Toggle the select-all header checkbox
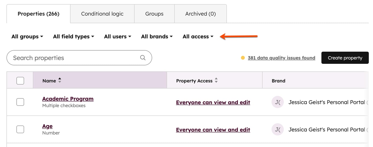This screenshot has height=147, width=373. coord(20,81)
